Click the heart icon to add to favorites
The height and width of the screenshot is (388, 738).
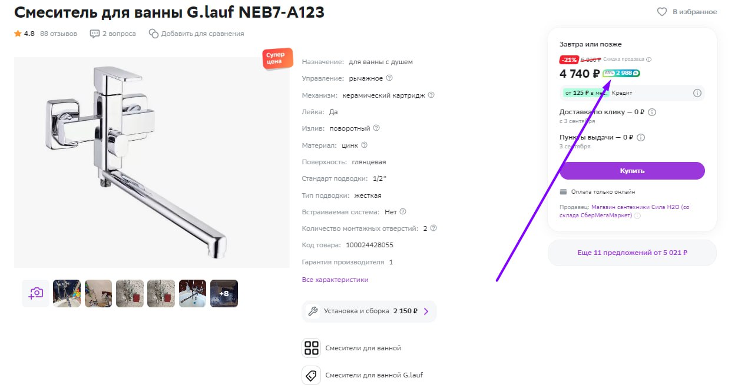pyautogui.click(x=661, y=11)
